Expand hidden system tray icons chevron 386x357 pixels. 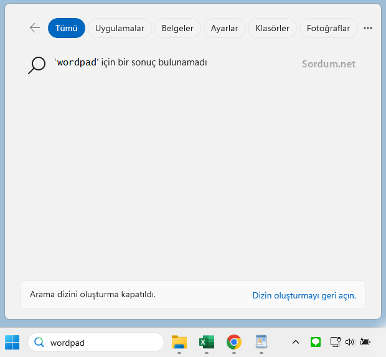point(296,342)
